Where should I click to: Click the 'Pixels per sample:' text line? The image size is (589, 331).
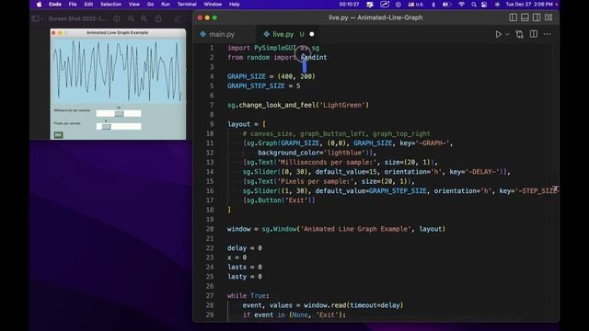[x=329, y=181]
